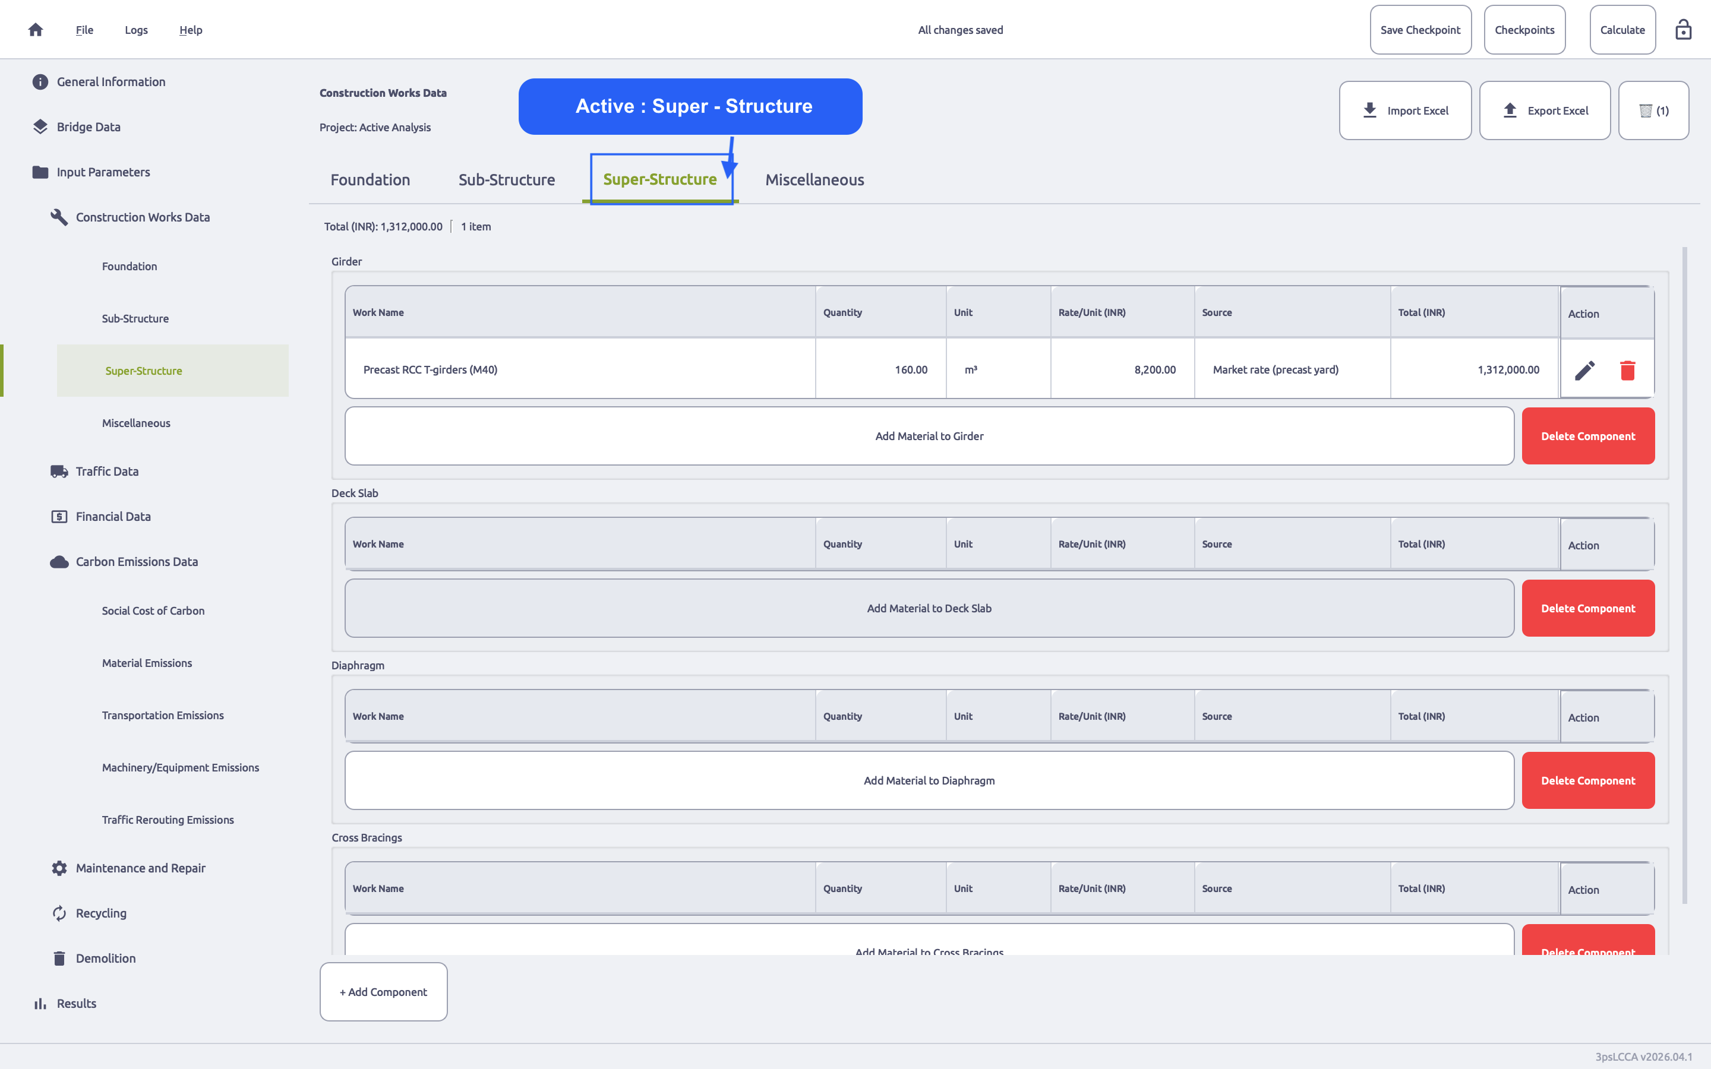The image size is (1711, 1069).
Task: Click the All changes saved status
Action: 960,30
